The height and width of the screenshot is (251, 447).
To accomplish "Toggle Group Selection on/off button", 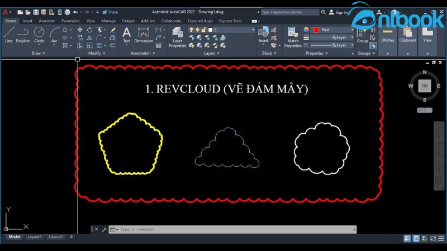I will tap(373, 45).
